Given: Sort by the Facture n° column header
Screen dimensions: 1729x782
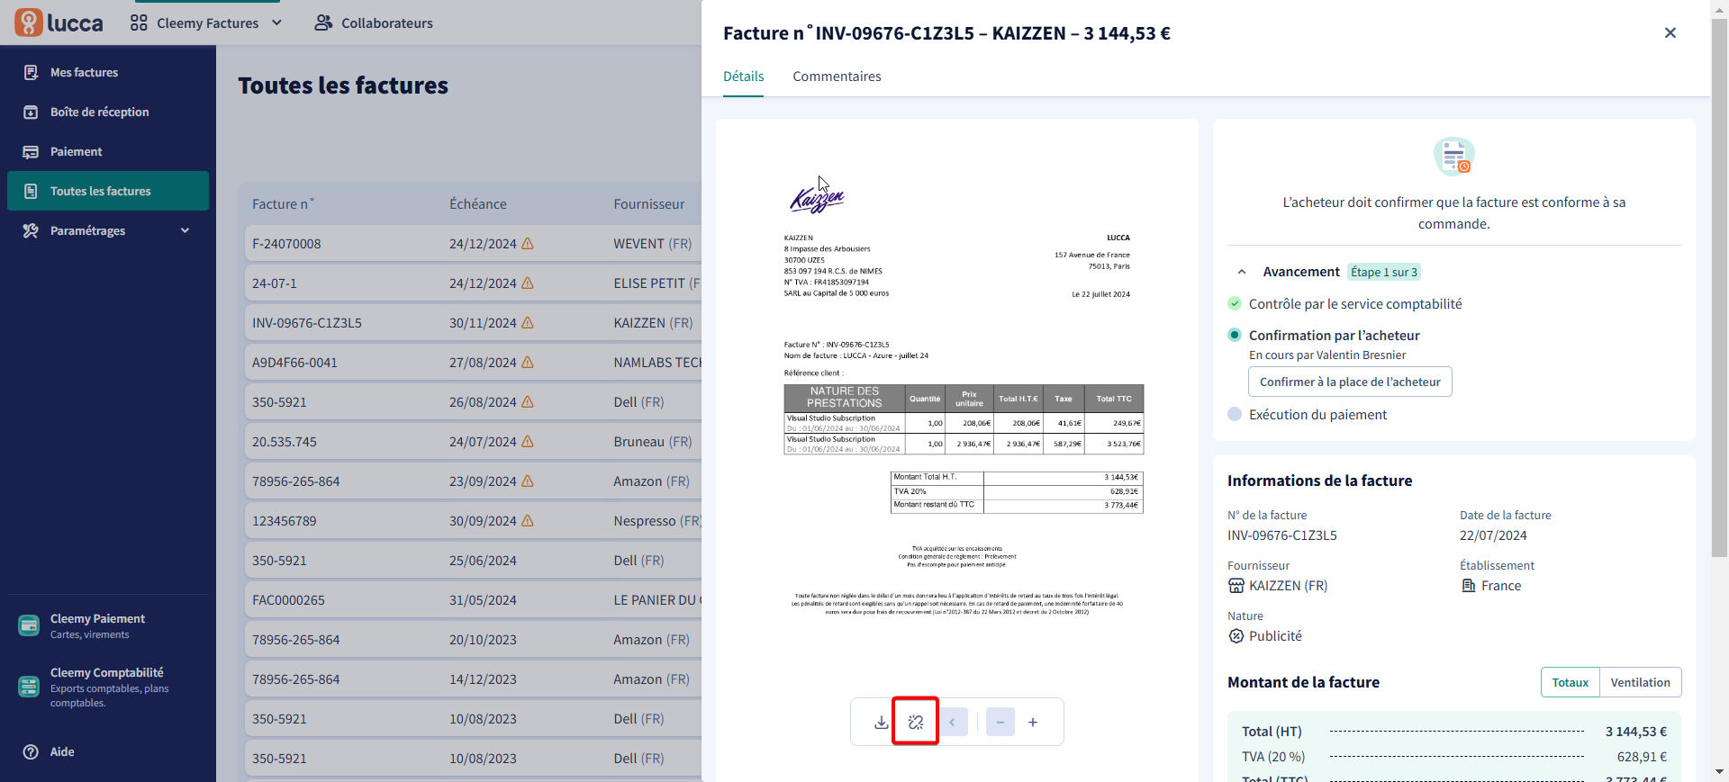Looking at the screenshot, I should pyautogui.click(x=284, y=204).
